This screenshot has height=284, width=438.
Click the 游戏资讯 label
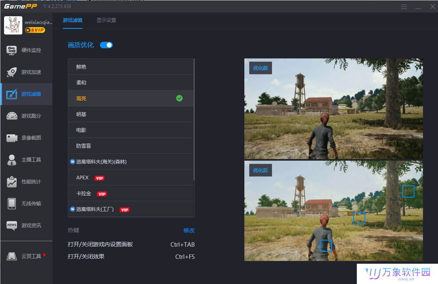click(31, 225)
